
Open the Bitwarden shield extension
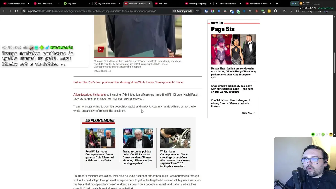206,11
